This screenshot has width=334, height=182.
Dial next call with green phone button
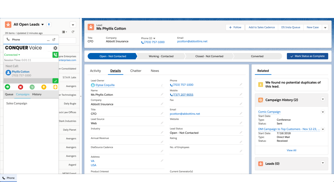click(55, 81)
